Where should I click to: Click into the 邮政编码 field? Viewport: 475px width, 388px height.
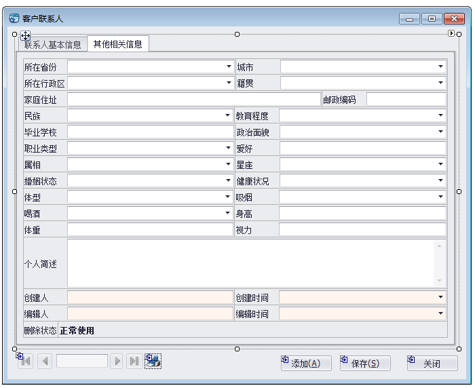point(406,99)
